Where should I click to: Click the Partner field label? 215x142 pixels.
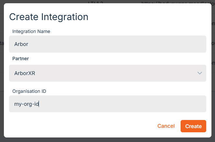coord(20,59)
